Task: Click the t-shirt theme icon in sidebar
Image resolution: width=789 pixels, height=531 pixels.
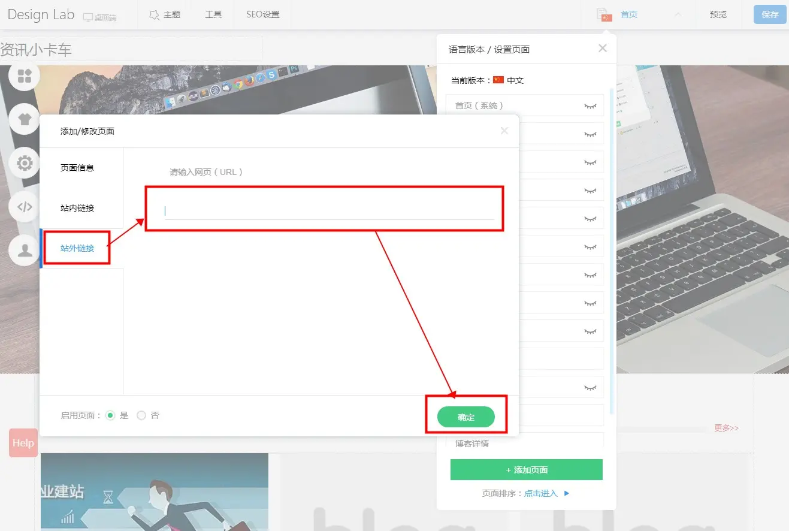Action: coord(25,119)
